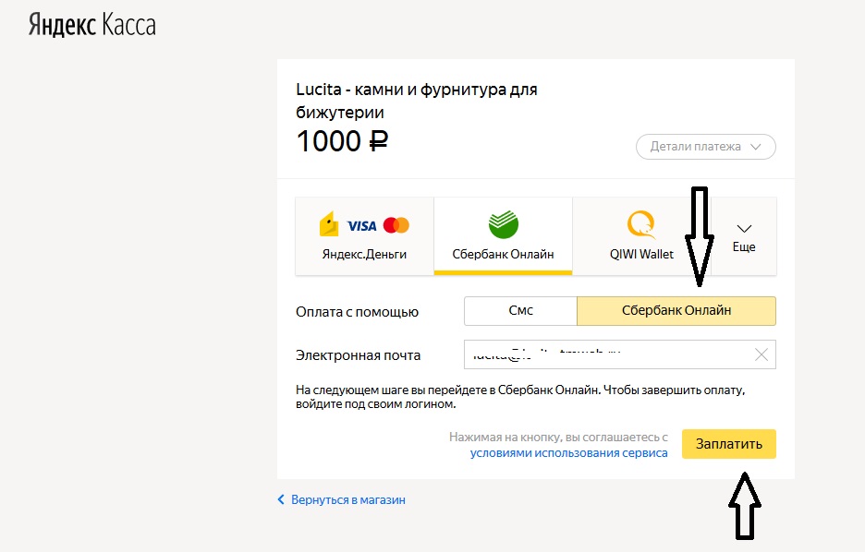865x552 pixels.
Task: Click the yellow Яндекс.Деньги wallet icon
Action: pos(329,225)
